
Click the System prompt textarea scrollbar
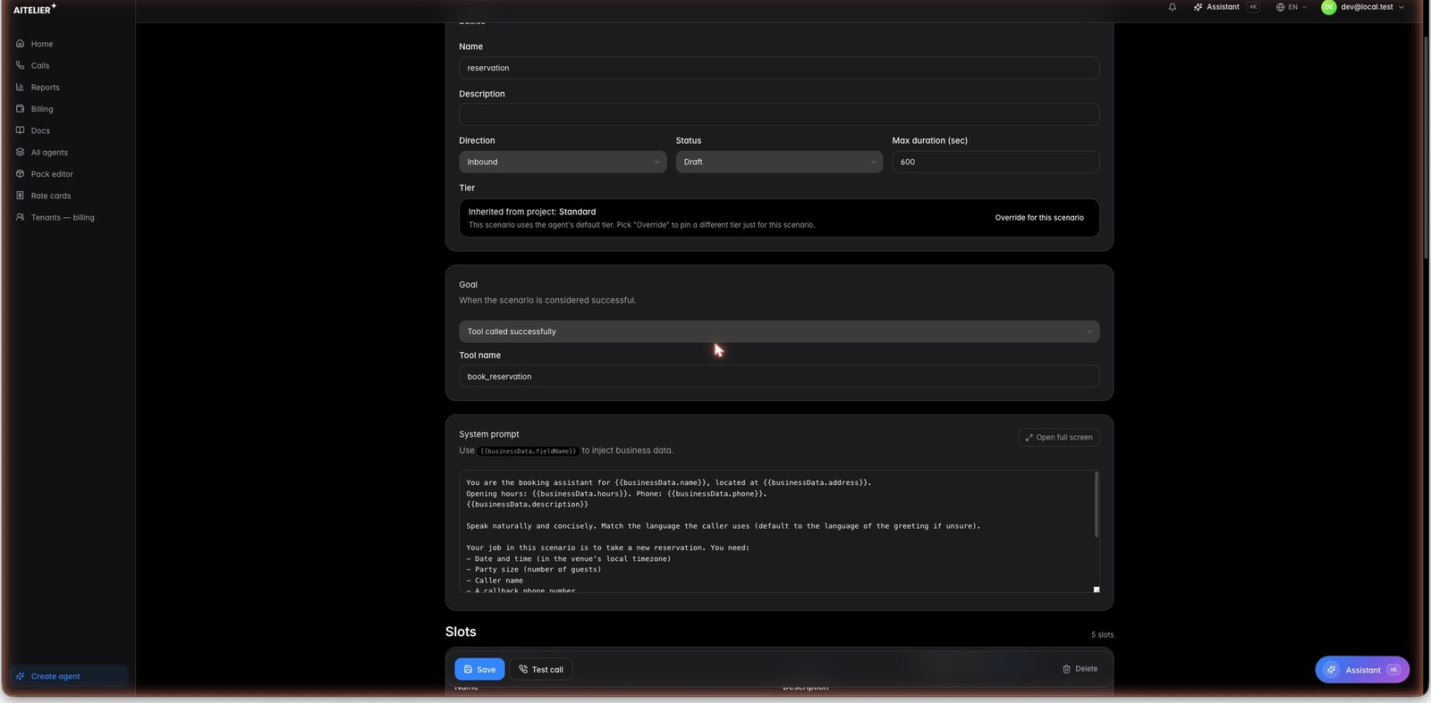(x=1096, y=505)
